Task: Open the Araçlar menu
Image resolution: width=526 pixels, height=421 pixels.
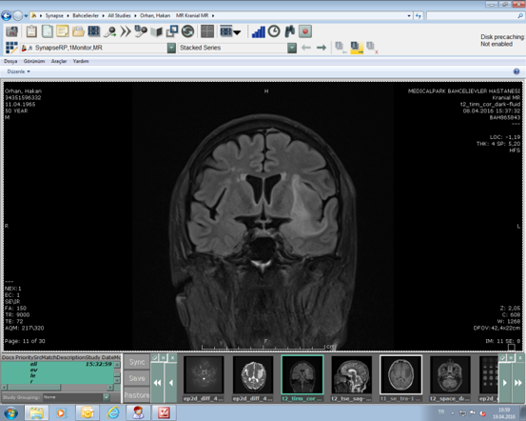Action: 59,61
